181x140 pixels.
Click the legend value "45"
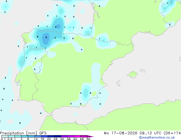(x=82, y=139)
